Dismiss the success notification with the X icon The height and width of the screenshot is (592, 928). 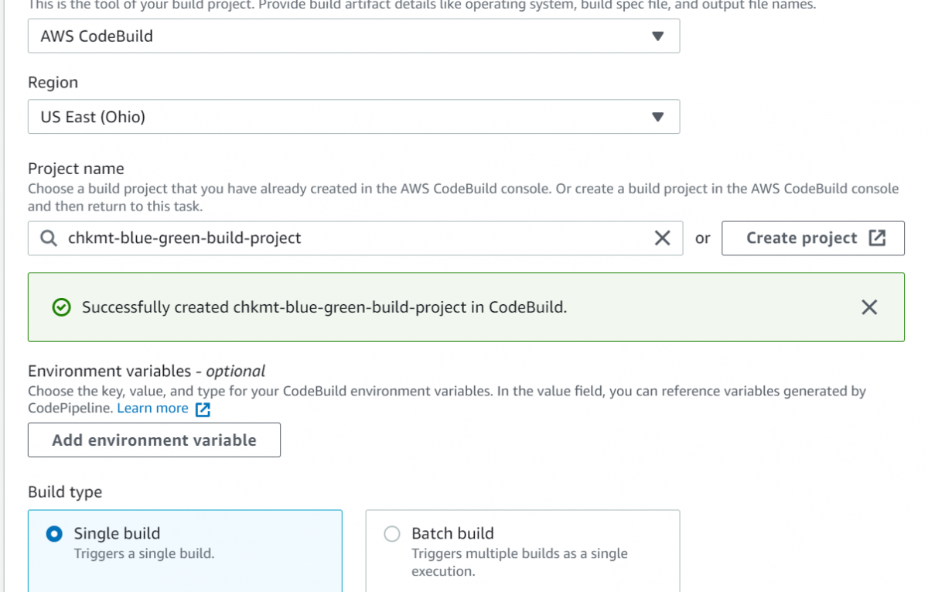pos(869,306)
